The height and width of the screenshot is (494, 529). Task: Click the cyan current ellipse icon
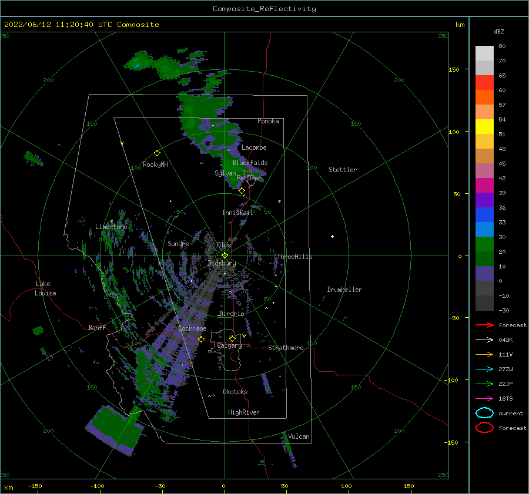tap(484, 413)
